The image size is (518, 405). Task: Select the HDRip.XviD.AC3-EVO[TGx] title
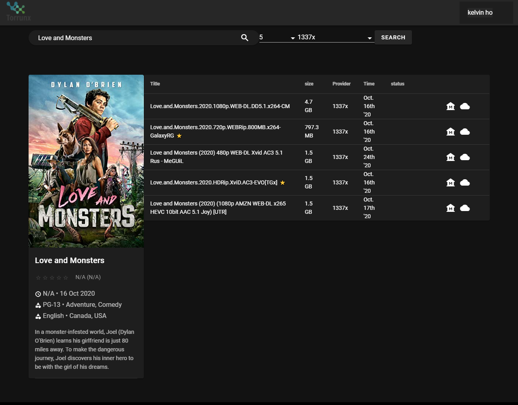pyautogui.click(x=214, y=182)
